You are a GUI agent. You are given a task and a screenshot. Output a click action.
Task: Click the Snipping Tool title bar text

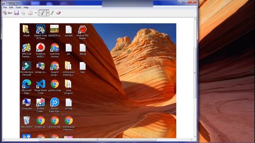pyautogui.click(x=13, y=3)
